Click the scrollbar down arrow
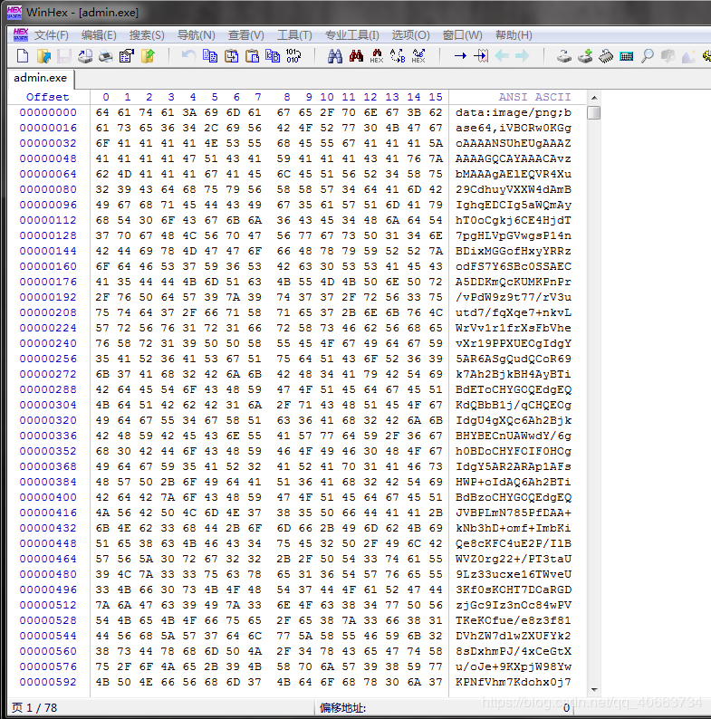The width and height of the screenshot is (711, 719). point(593,689)
